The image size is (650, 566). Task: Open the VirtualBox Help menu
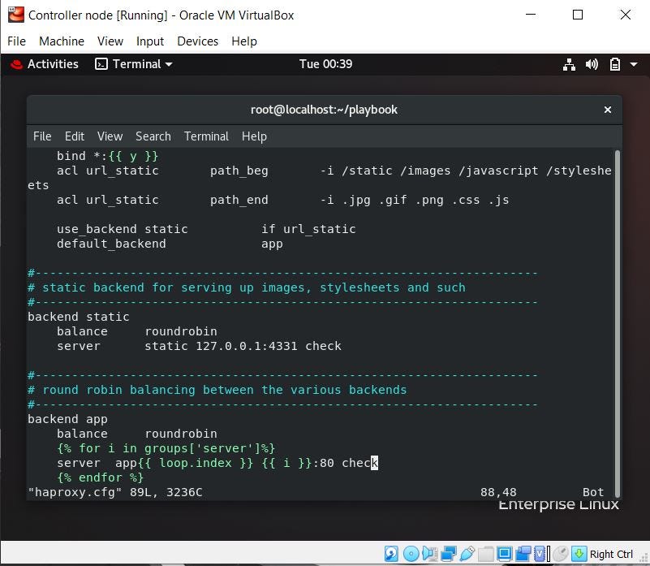tap(244, 41)
